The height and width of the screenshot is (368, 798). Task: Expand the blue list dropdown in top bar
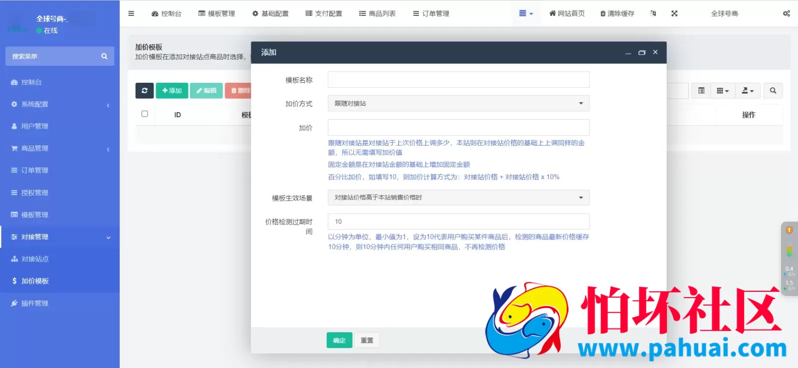[526, 13]
